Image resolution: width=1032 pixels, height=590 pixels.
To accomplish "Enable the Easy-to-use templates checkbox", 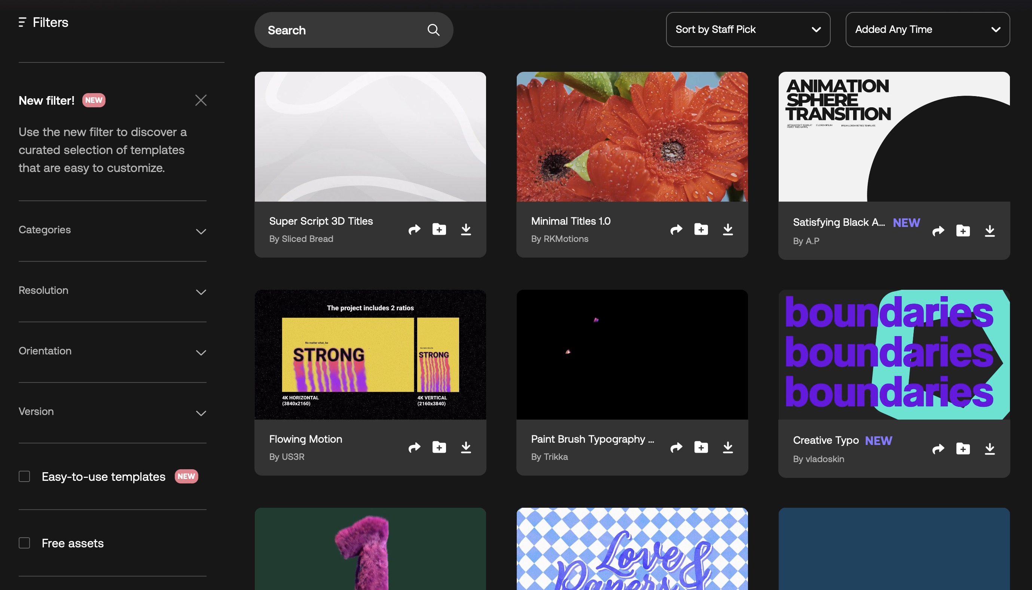I will click(24, 477).
